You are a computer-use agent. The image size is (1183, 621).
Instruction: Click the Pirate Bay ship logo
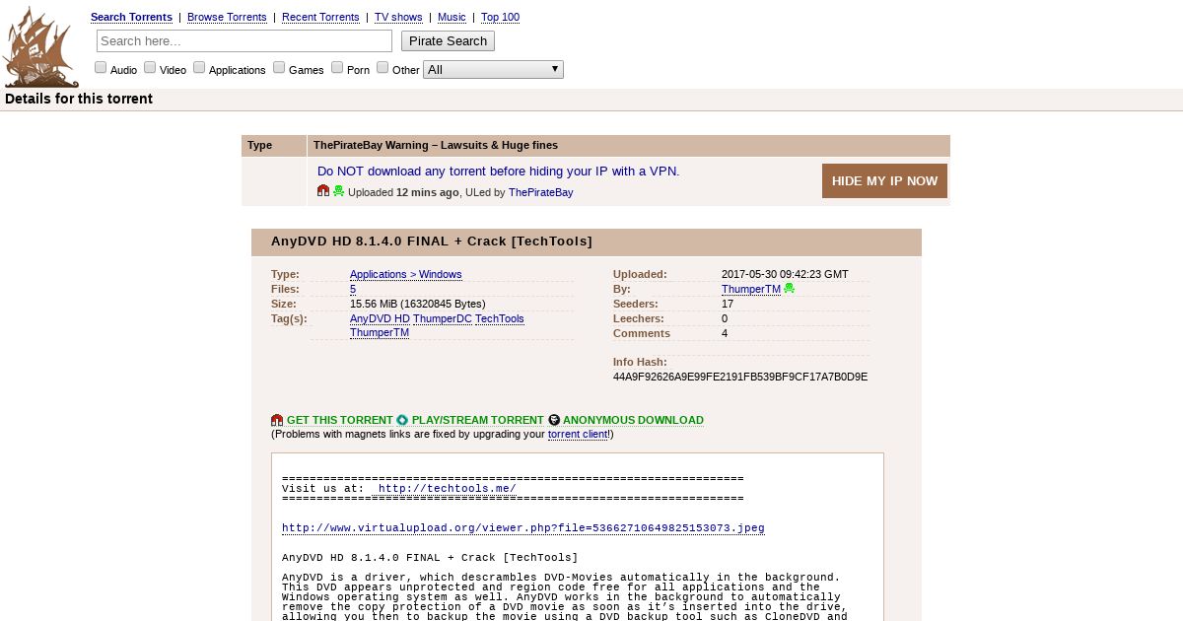click(x=41, y=46)
